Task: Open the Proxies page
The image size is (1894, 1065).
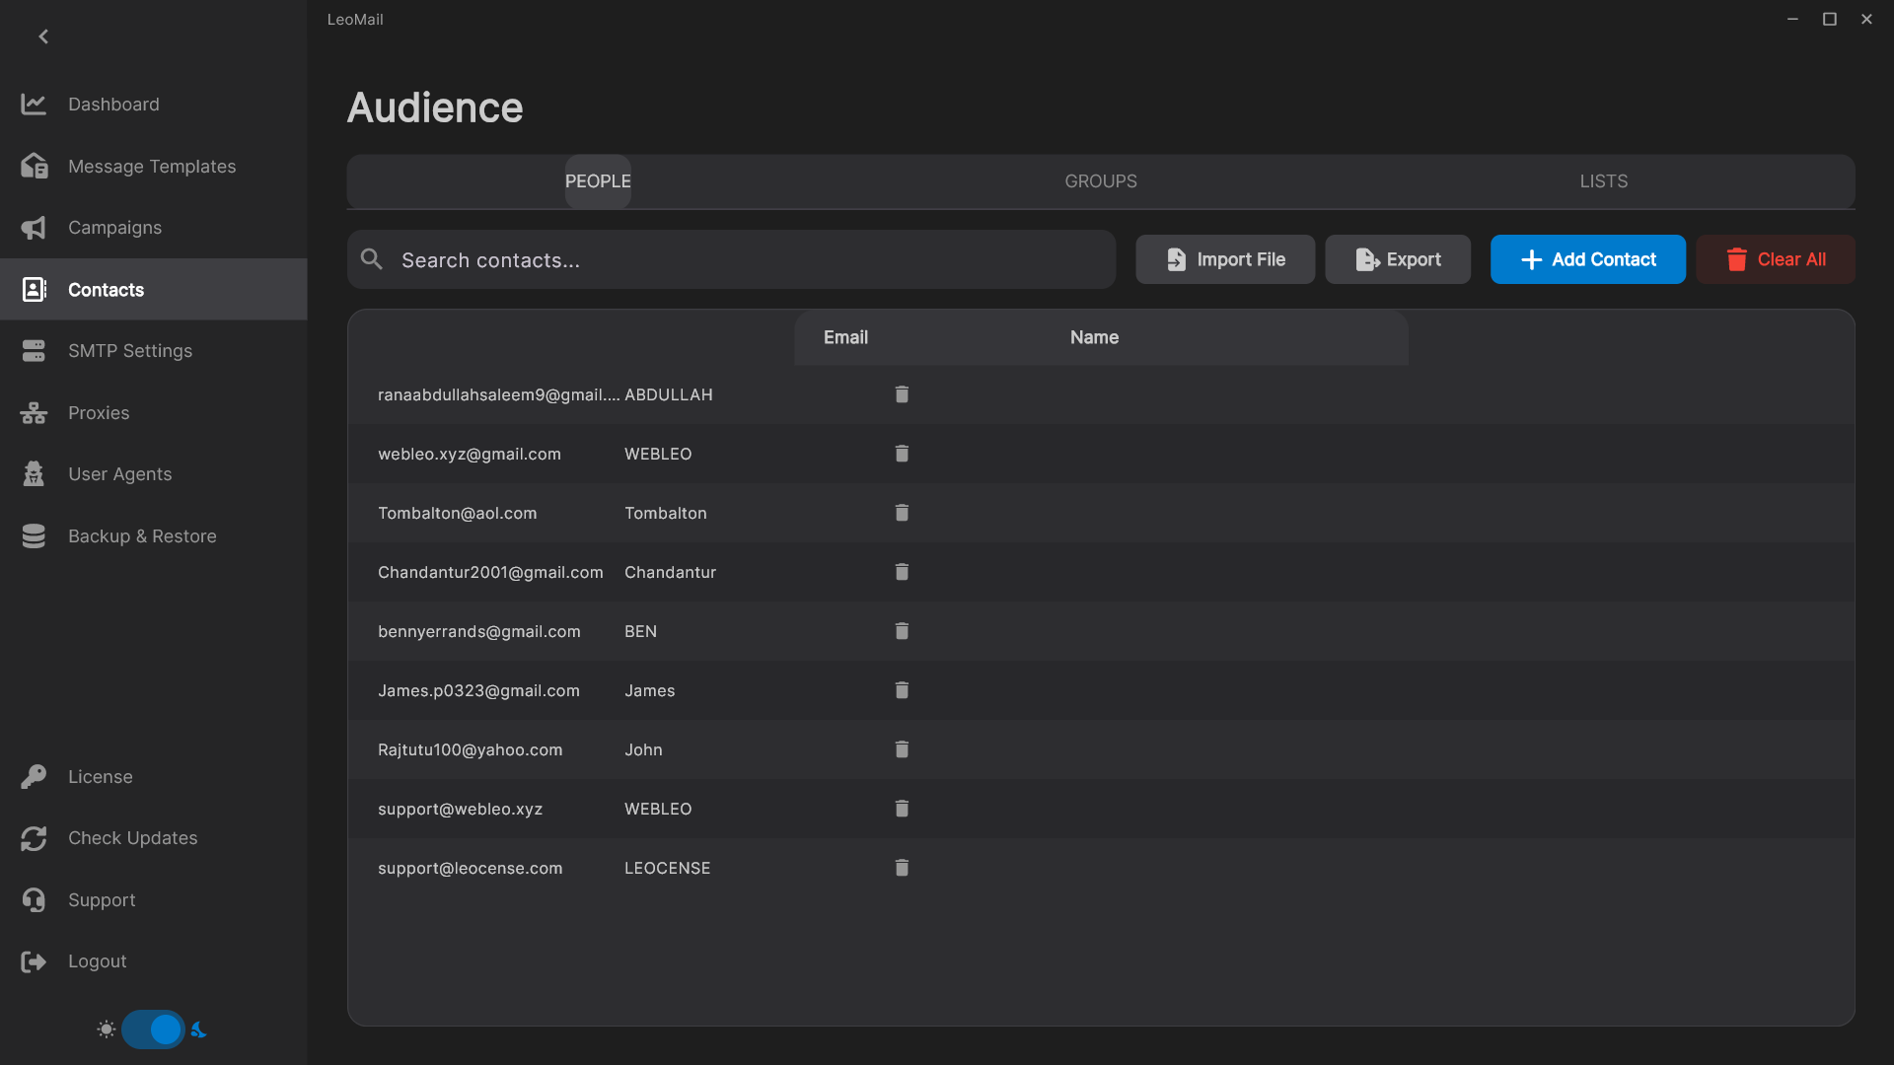Action: point(153,412)
